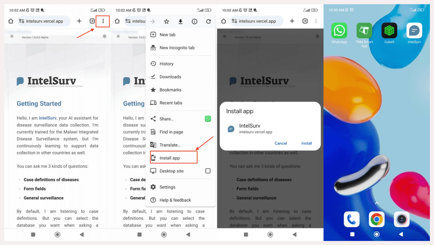Select New tab menu entry
The image size is (434, 245).
coord(180,35)
